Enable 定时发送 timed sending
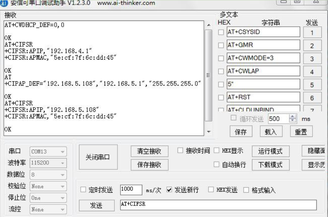Screen dimensions: 328x217 [83, 190]
